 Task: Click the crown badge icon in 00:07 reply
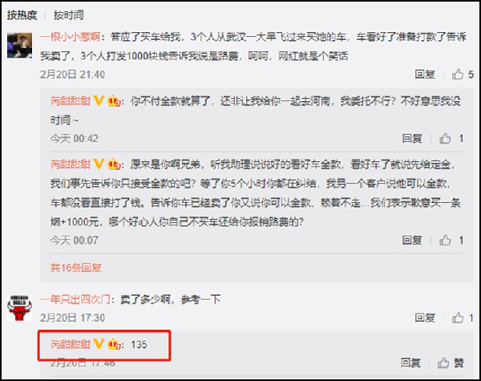(114, 164)
